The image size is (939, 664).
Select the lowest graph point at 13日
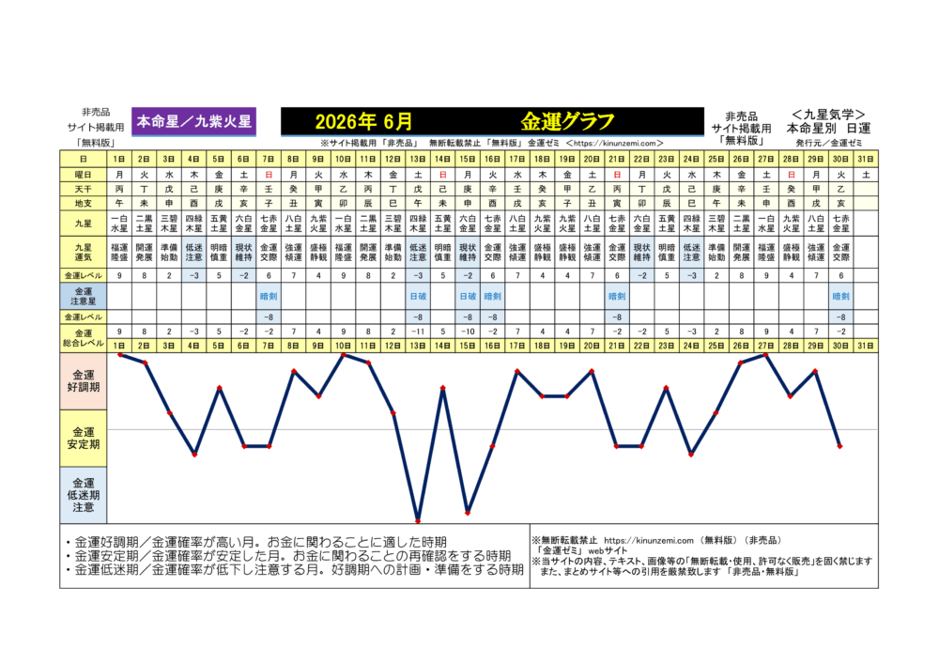tap(418, 520)
